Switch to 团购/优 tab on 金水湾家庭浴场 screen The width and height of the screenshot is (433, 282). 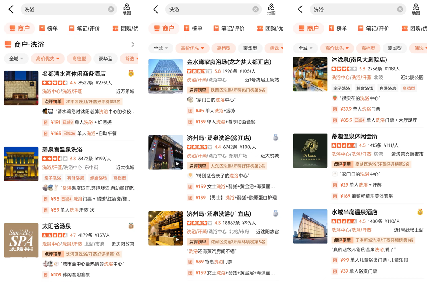(x=270, y=28)
